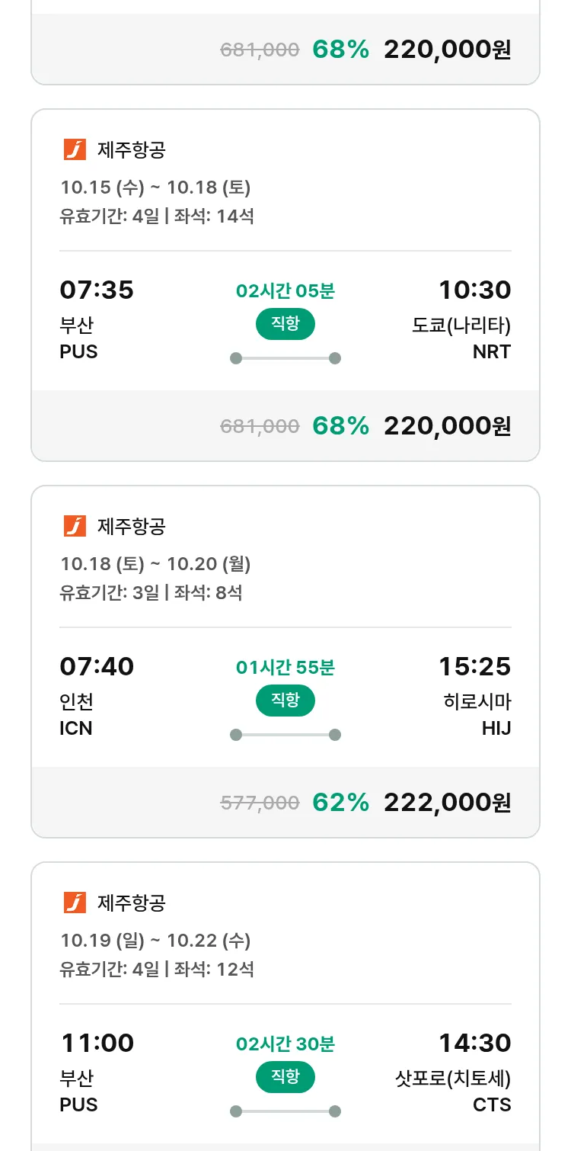Click the 11:00 Busan departure time
The image size is (571, 1151).
(97, 1043)
